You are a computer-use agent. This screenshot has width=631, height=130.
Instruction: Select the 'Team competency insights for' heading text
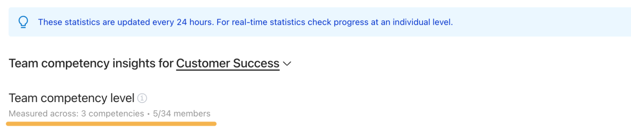point(91,63)
